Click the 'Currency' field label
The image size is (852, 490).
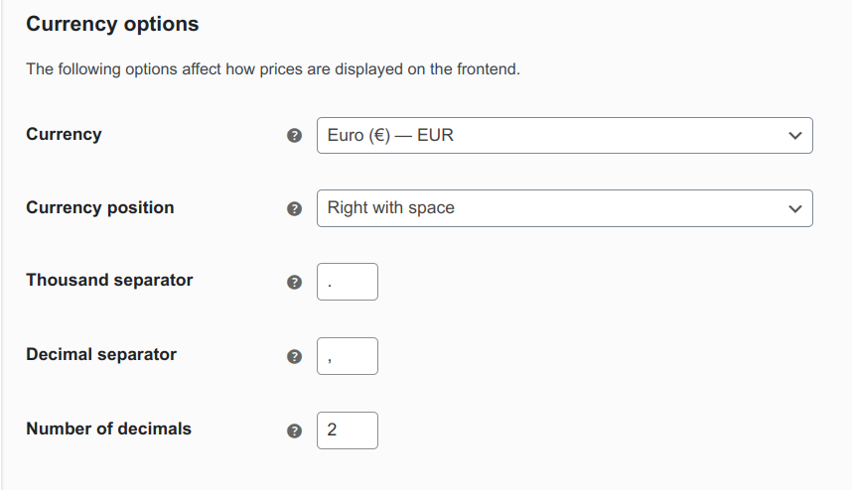[64, 134]
